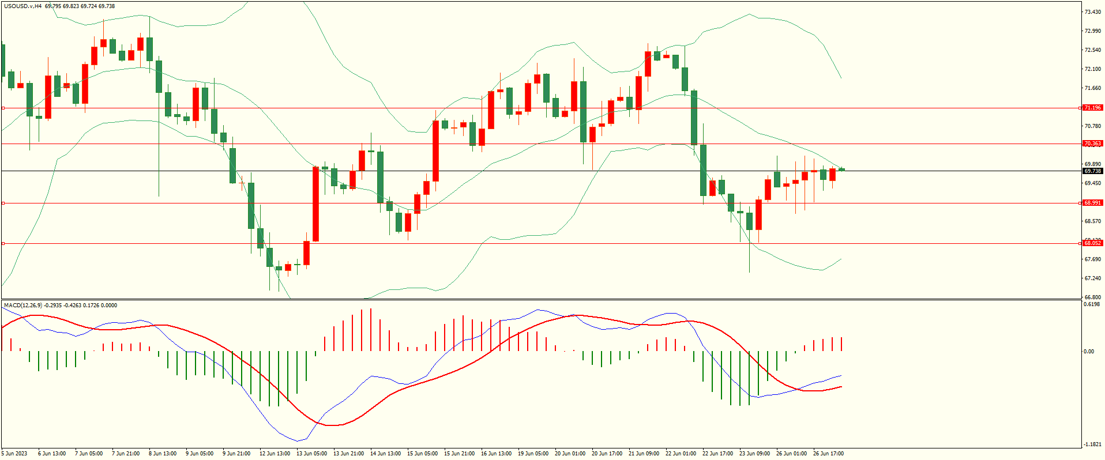Click the 0.6198 value on MACD scale
This screenshot has width=1105, height=460.
click(1092, 304)
